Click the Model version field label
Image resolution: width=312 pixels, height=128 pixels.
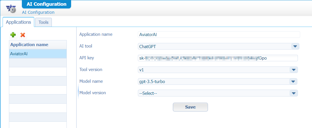point(92,93)
